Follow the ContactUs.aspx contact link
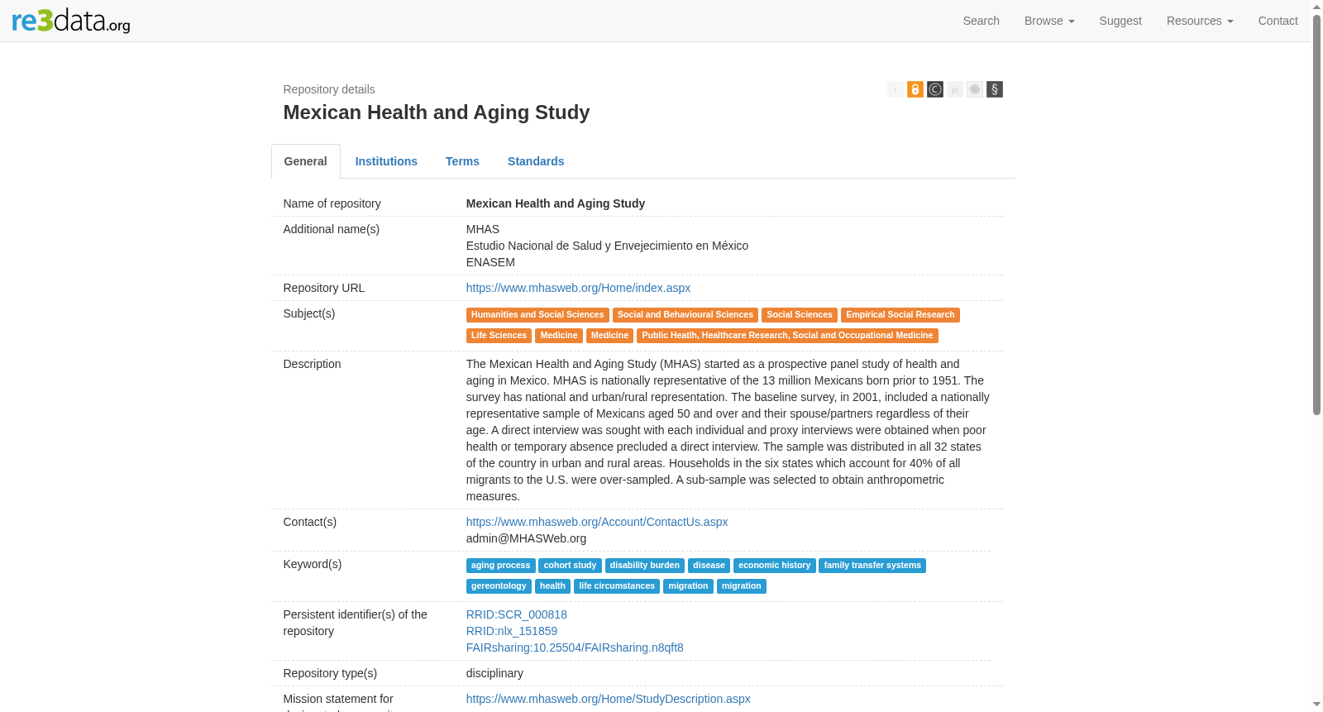 click(597, 522)
